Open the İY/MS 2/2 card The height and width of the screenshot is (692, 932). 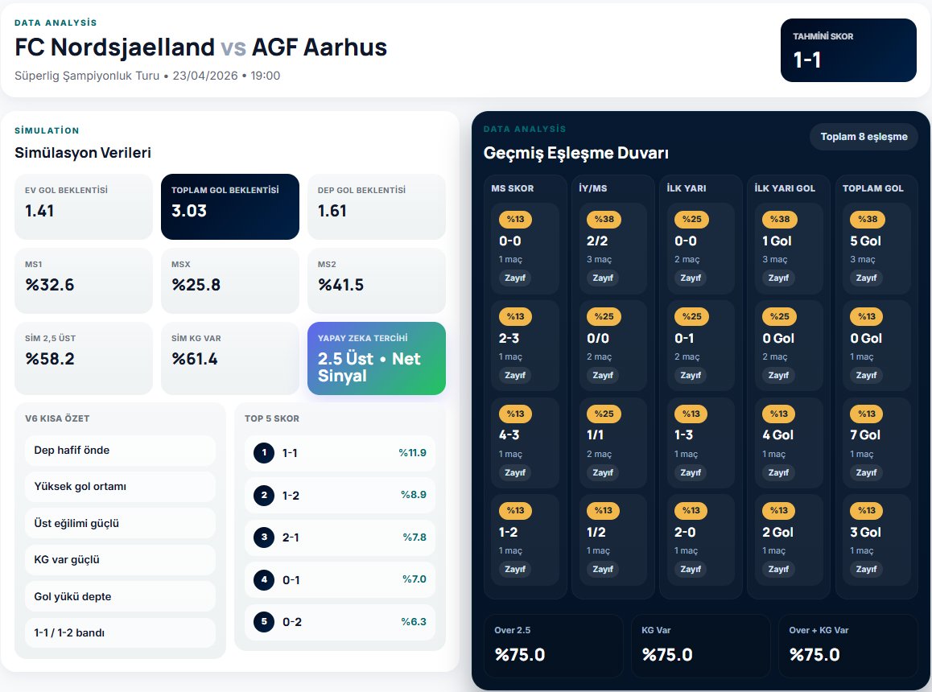tap(612, 249)
